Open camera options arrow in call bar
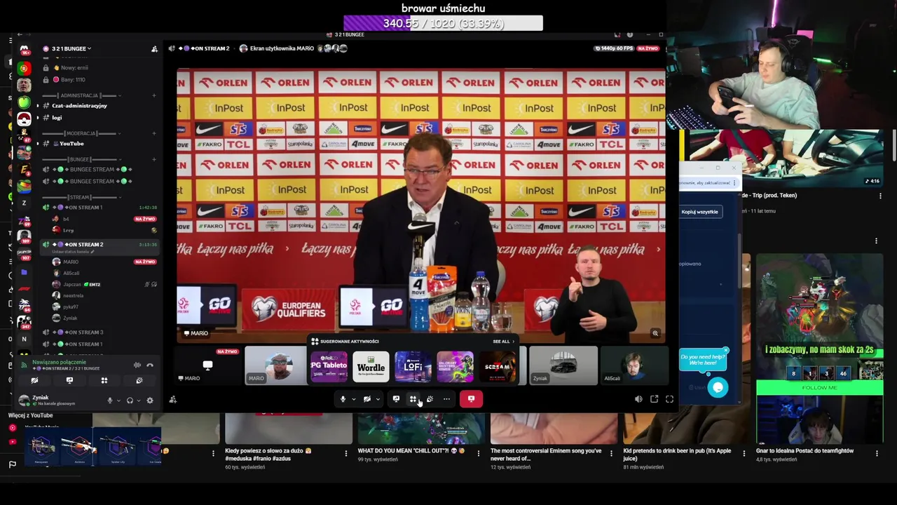Viewport: 897px width, 505px height. pos(378,399)
